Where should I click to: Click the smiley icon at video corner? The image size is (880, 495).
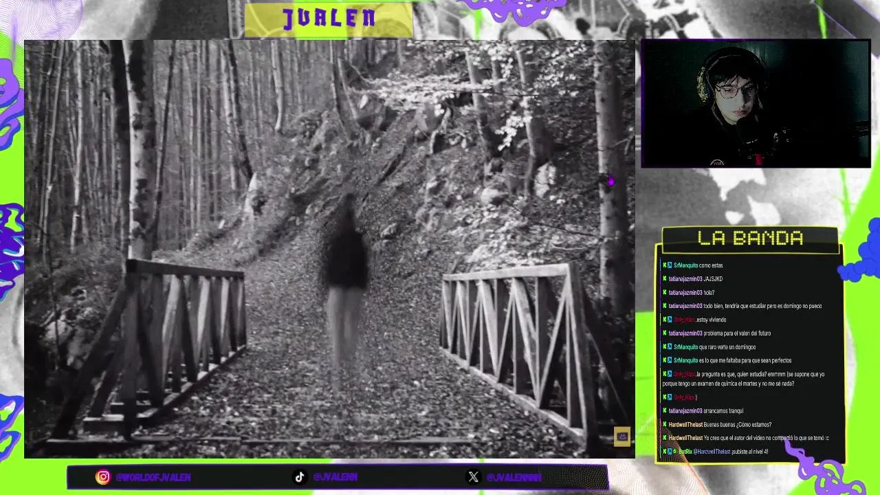pyautogui.click(x=622, y=436)
